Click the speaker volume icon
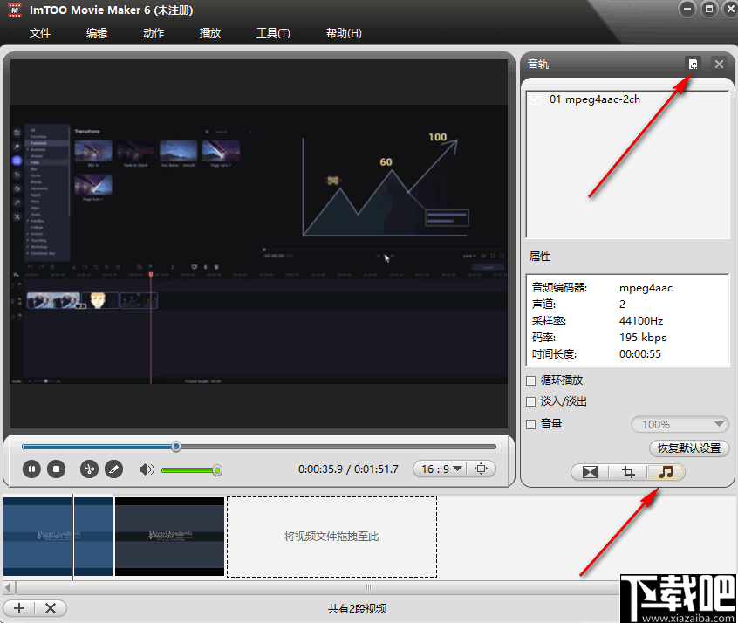The width and height of the screenshot is (738, 623). pos(145,469)
